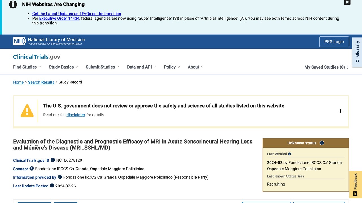Click the arrow icon after My Saved Studies
The height and width of the screenshot is (203, 362).
(x=347, y=67)
